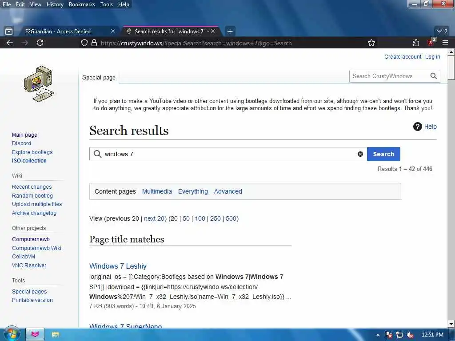Viewport: 455px width, 341px height.
Task: Click the CrustyWindows computer logo
Action: click(39, 84)
